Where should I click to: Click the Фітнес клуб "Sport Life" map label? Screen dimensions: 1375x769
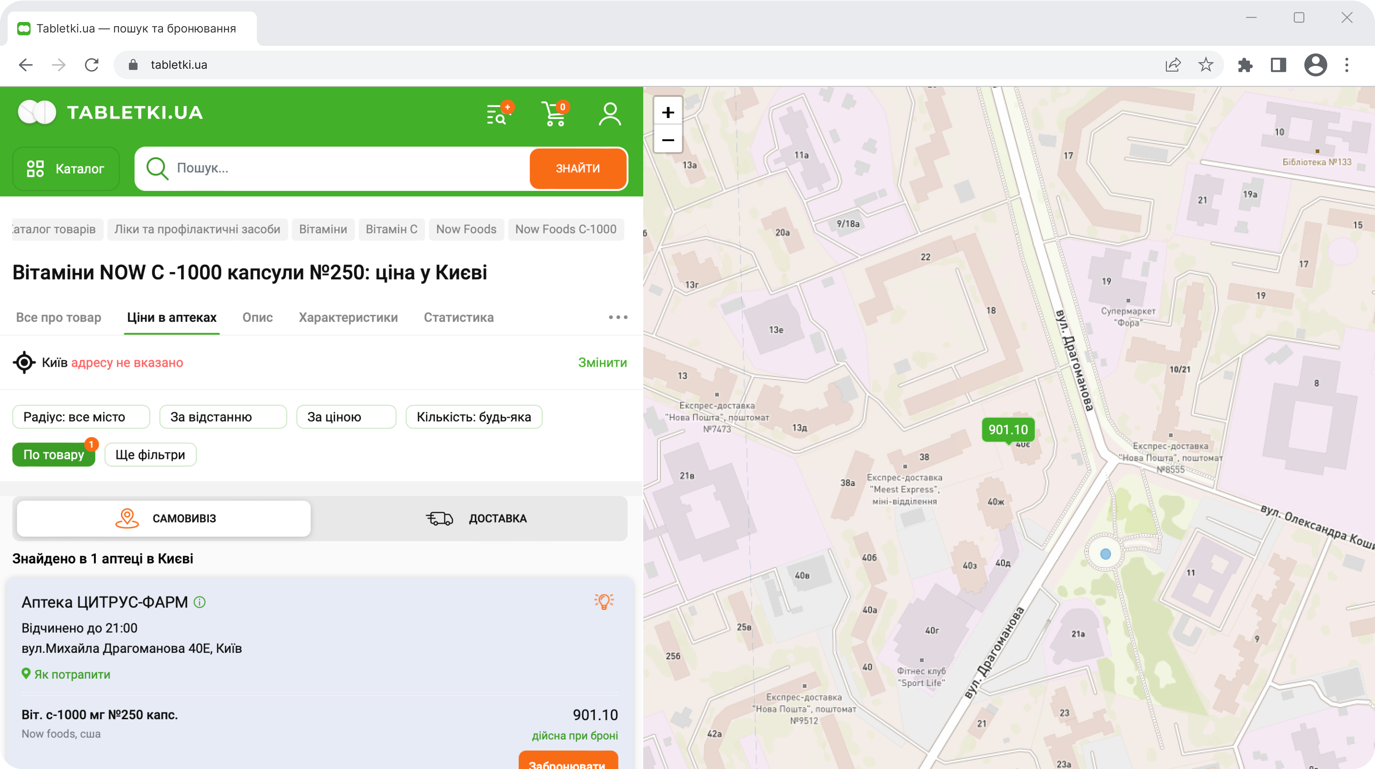pos(921,677)
